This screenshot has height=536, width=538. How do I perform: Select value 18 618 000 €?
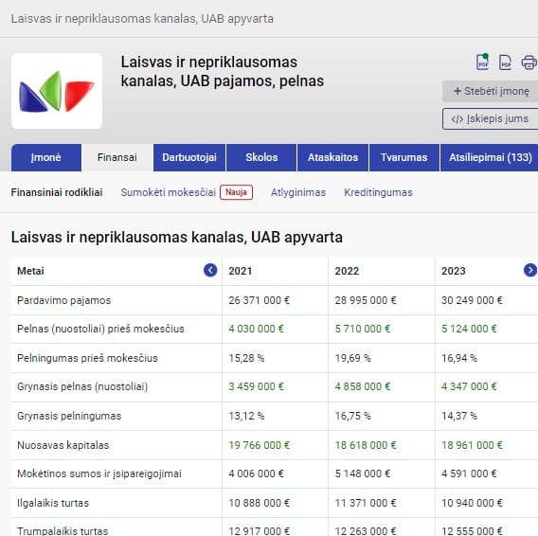(366, 445)
